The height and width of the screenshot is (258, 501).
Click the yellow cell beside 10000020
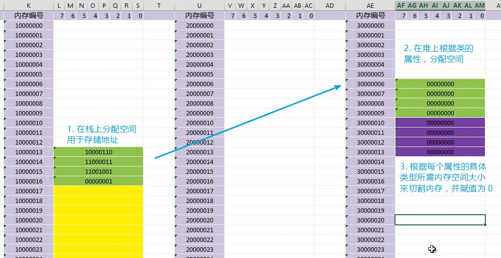(x=99, y=220)
